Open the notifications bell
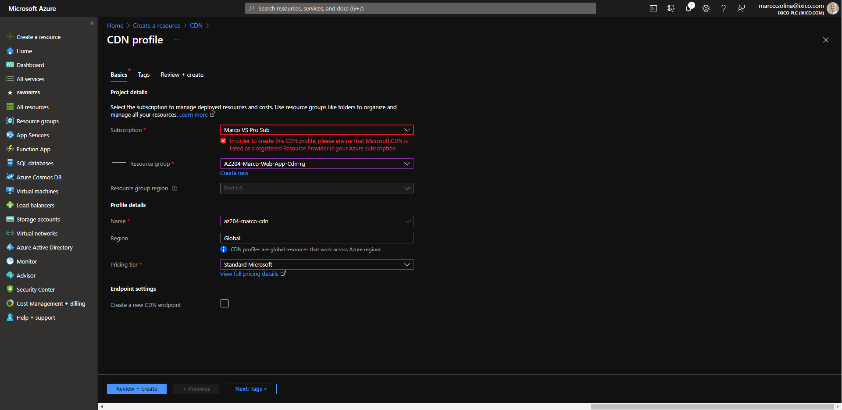This screenshot has width=842, height=410. [689, 8]
